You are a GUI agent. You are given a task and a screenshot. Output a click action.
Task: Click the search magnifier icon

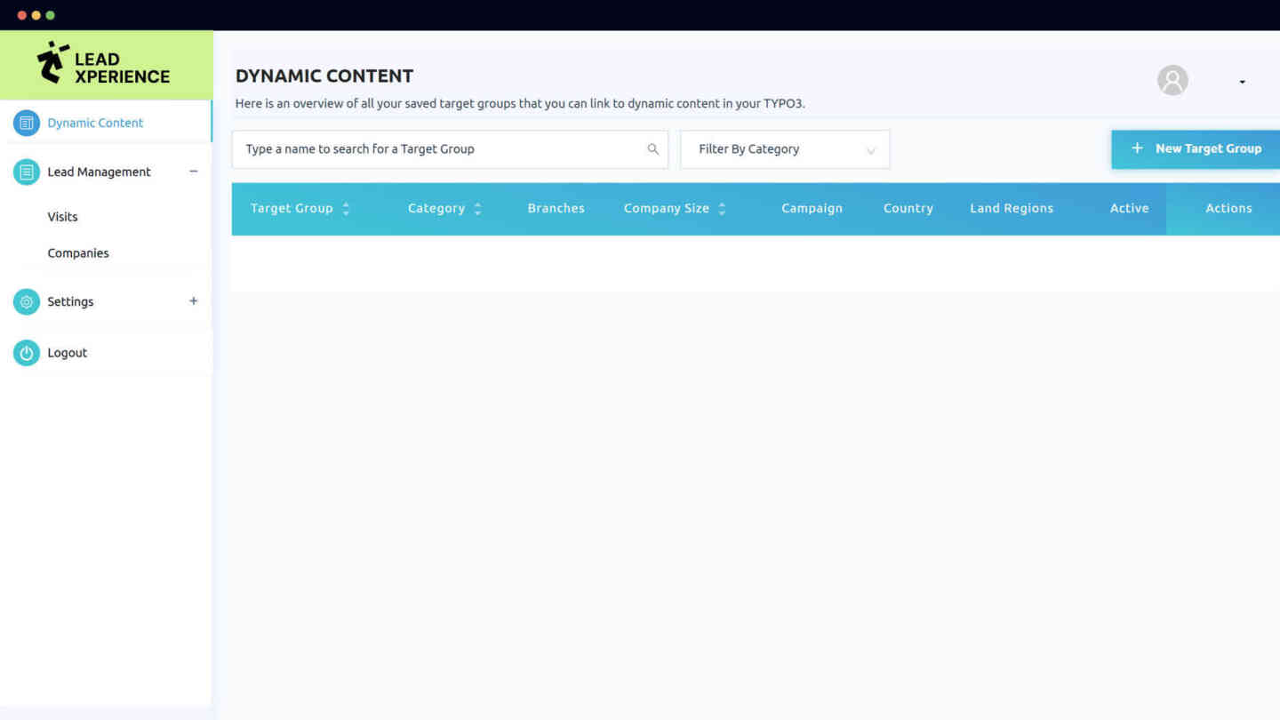[x=652, y=149]
